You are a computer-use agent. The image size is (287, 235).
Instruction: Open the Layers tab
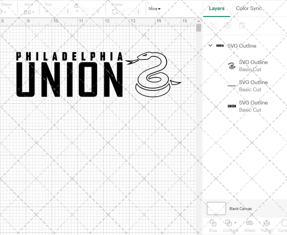(x=217, y=8)
